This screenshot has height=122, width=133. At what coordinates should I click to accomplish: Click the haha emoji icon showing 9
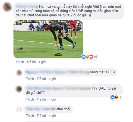tap(116, 97)
